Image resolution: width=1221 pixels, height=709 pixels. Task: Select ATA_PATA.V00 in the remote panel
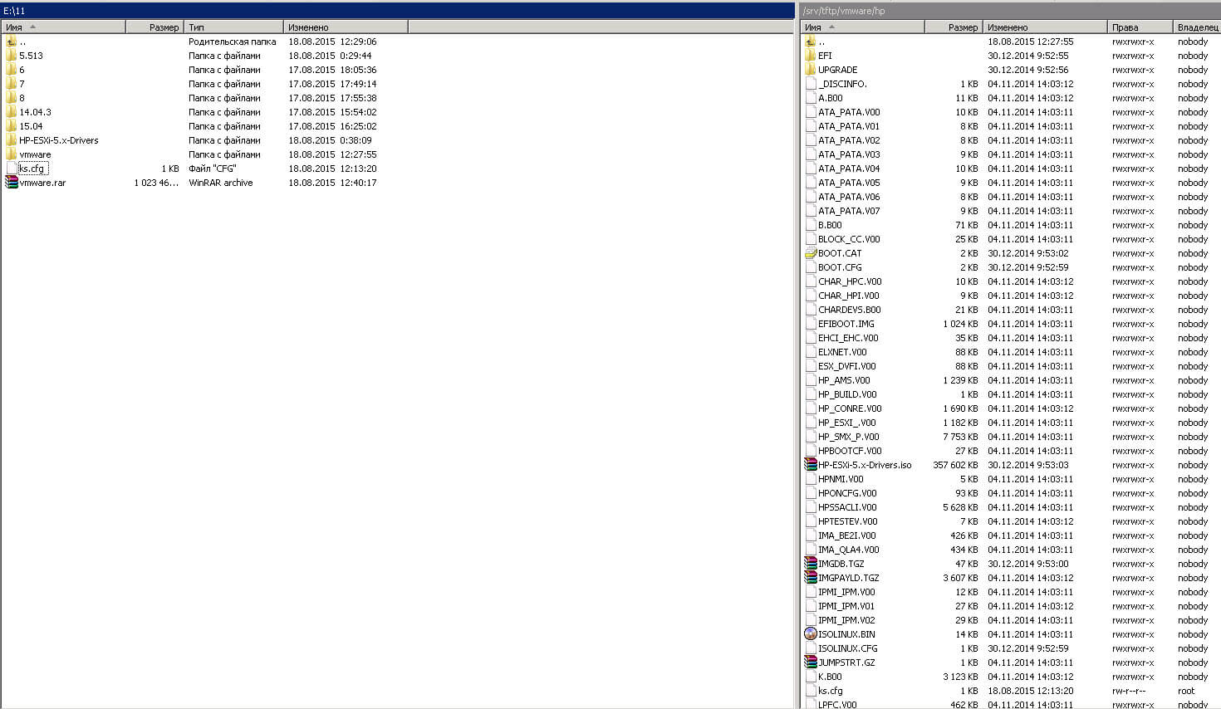coord(849,112)
